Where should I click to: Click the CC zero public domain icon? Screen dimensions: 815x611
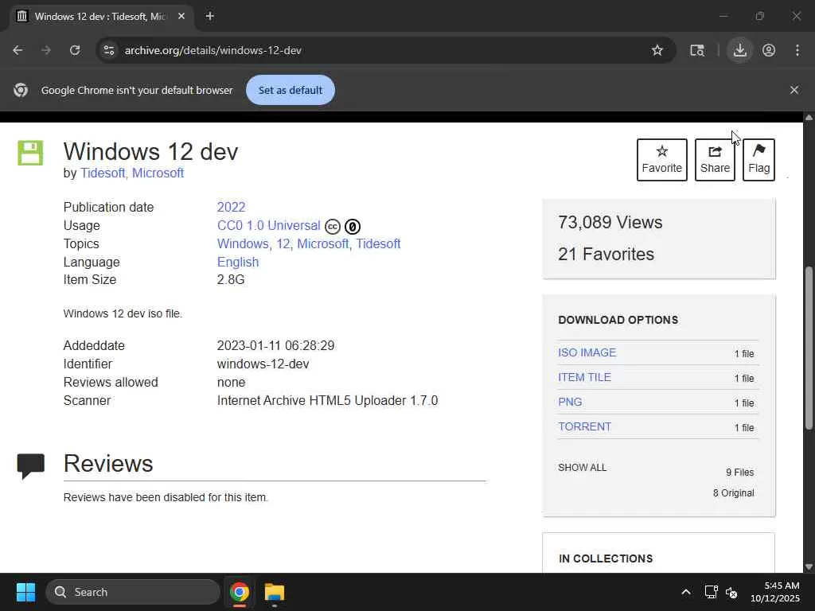(353, 227)
